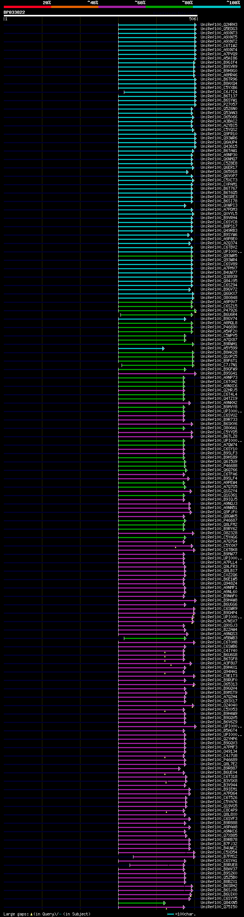
Task: Open hit UniRef100_A9NKH2
Action: click(x=219, y=403)
